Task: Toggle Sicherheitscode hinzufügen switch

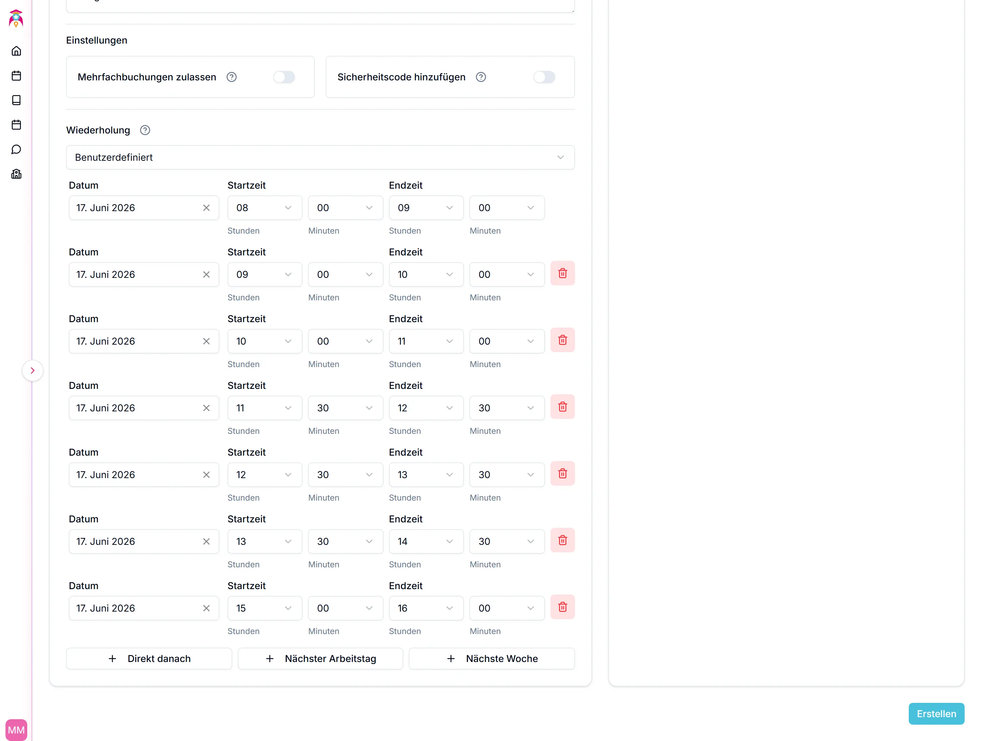Action: pos(544,77)
